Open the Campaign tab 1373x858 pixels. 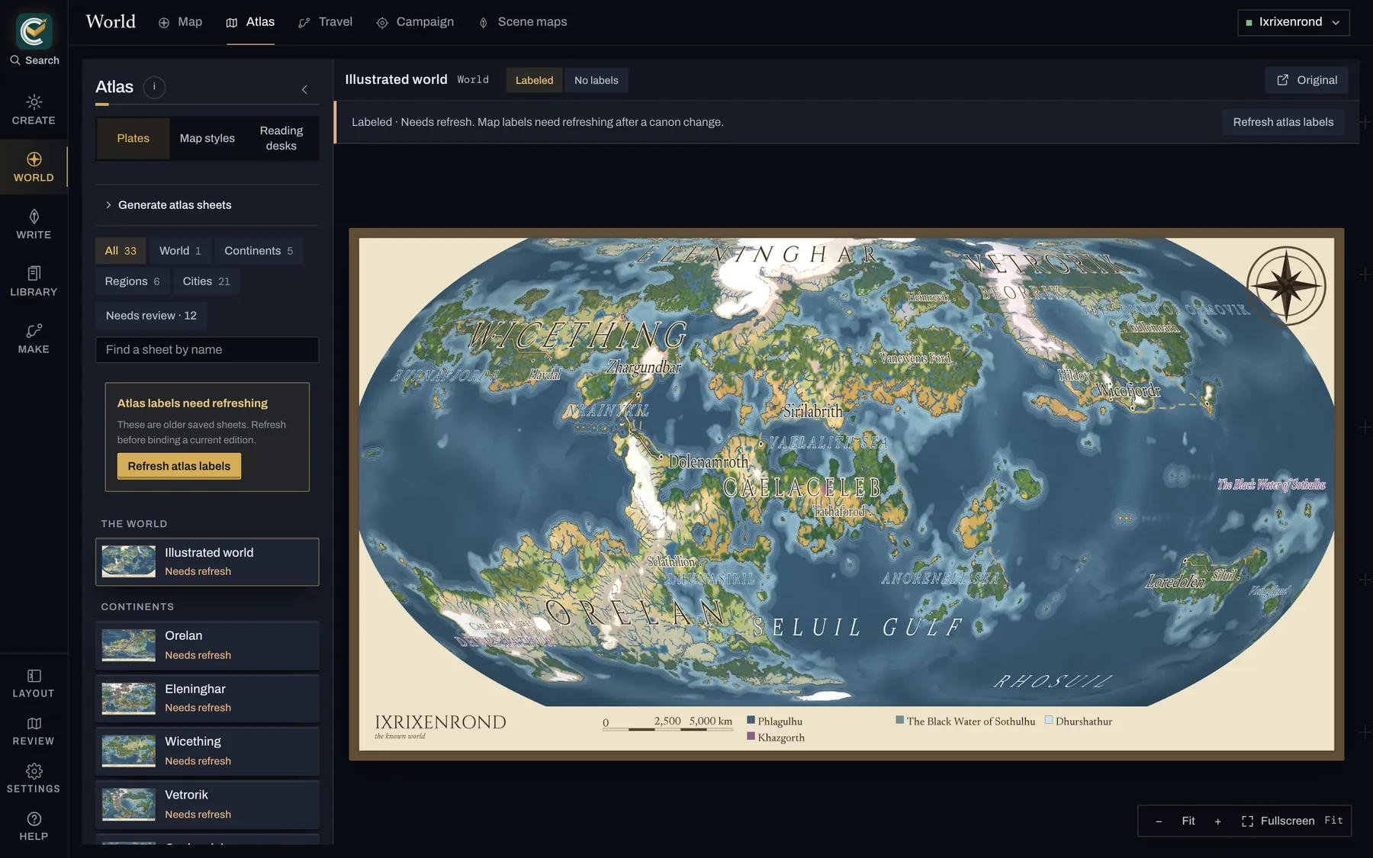(415, 22)
